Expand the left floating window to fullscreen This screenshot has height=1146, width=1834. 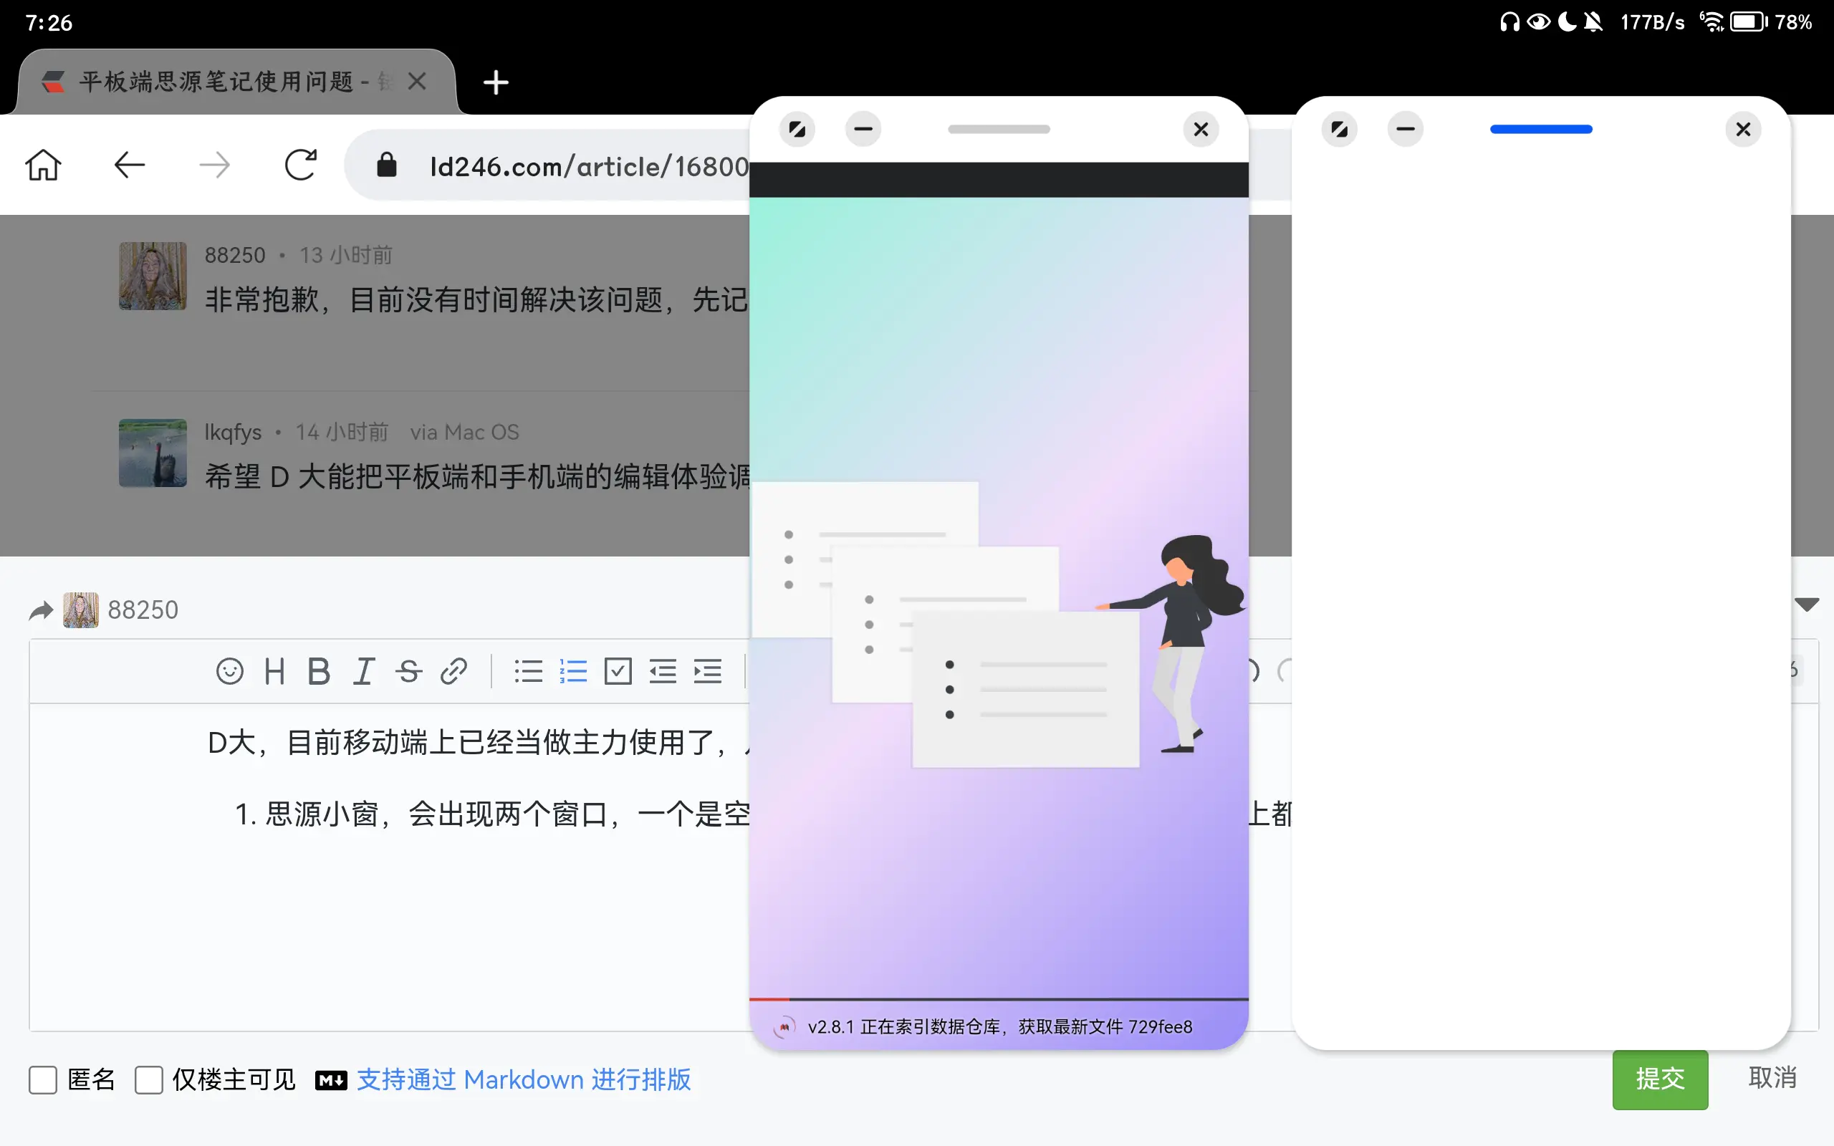click(x=797, y=129)
